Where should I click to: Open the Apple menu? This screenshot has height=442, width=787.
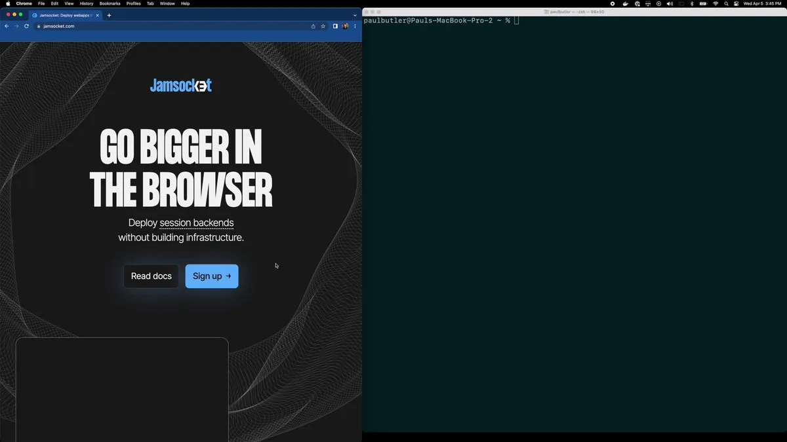[8, 3]
